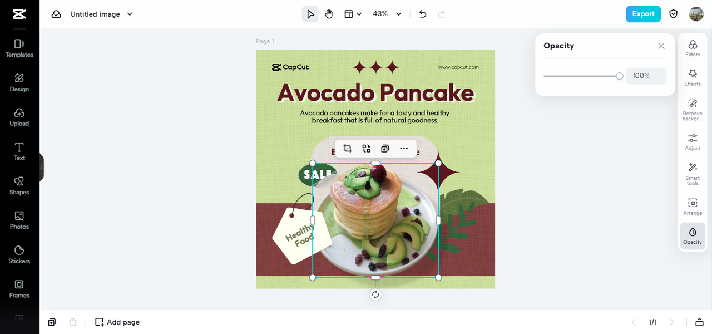The width and height of the screenshot is (712, 334).
Task: Click the Opacity slider handle
Action: point(620,76)
